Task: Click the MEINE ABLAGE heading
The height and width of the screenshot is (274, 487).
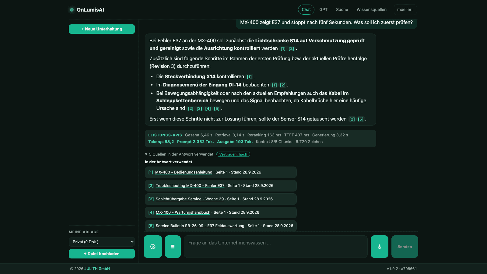Action: tap(84, 232)
